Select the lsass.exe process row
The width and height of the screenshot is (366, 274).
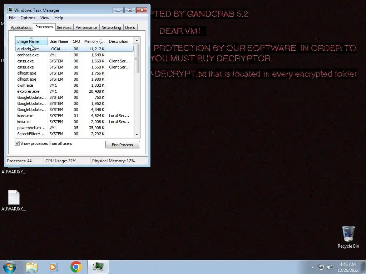pyautogui.click(x=74, y=116)
